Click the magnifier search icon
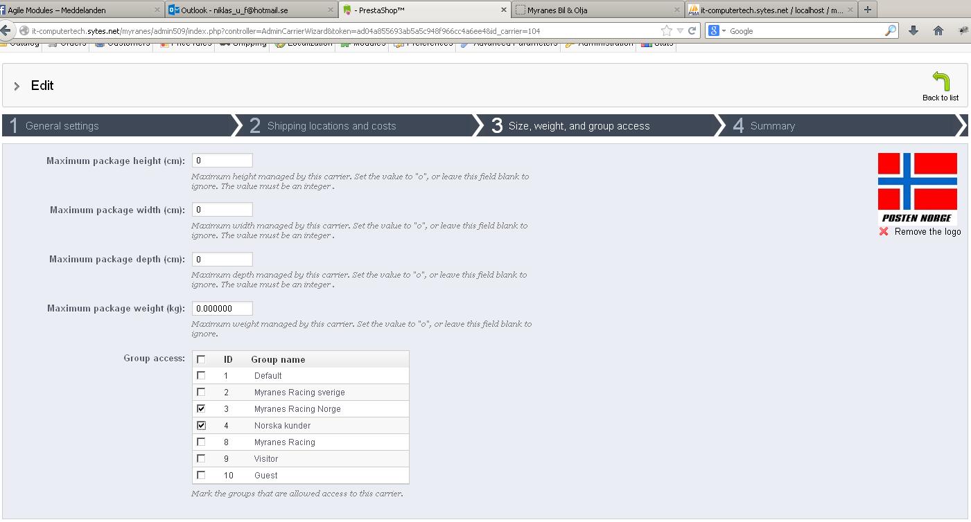Image resolution: width=971 pixels, height=522 pixels. click(x=891, y=30)
